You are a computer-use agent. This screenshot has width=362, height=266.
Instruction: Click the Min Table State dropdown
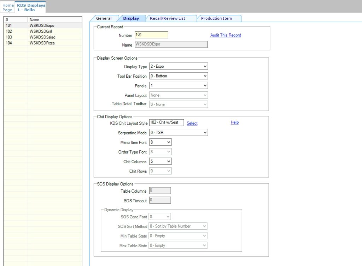[178, 236]
